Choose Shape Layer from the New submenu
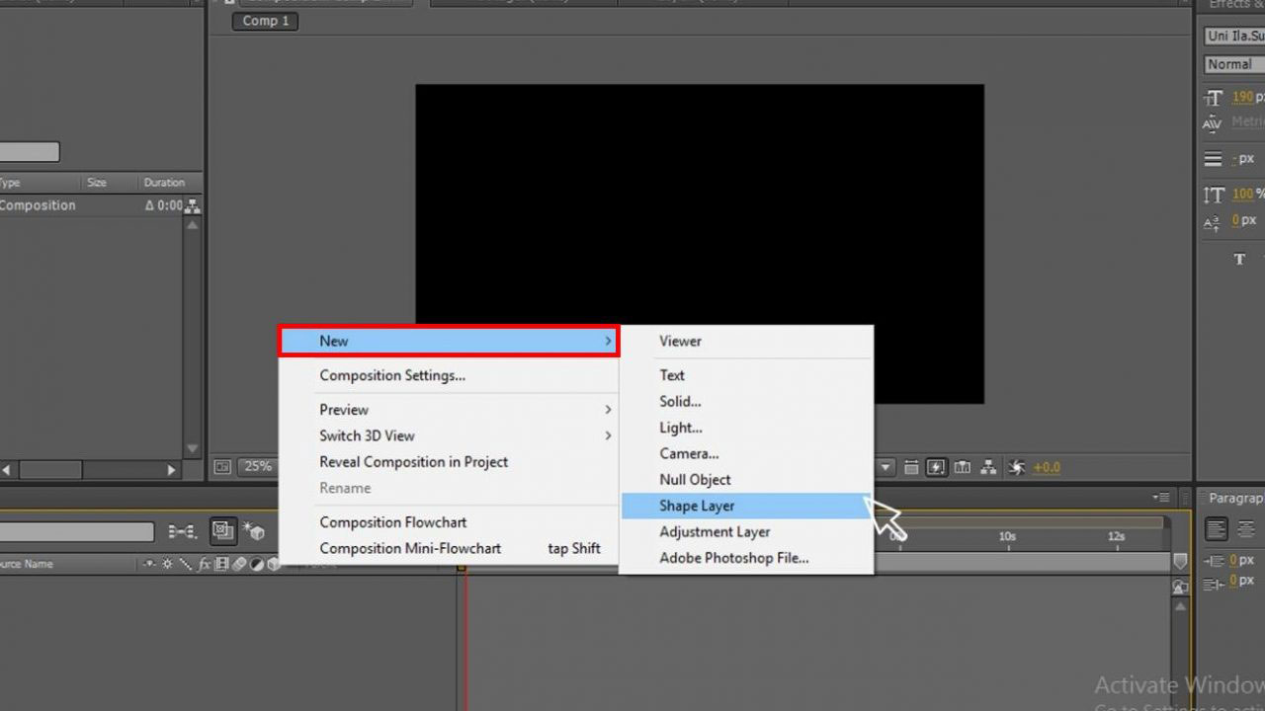 point(698,506)
